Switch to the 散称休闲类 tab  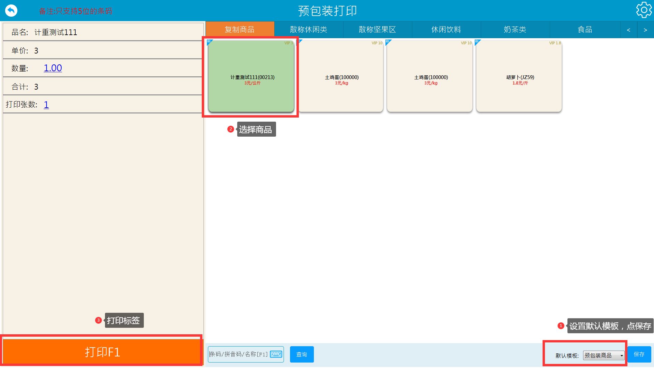click(309, 30)
